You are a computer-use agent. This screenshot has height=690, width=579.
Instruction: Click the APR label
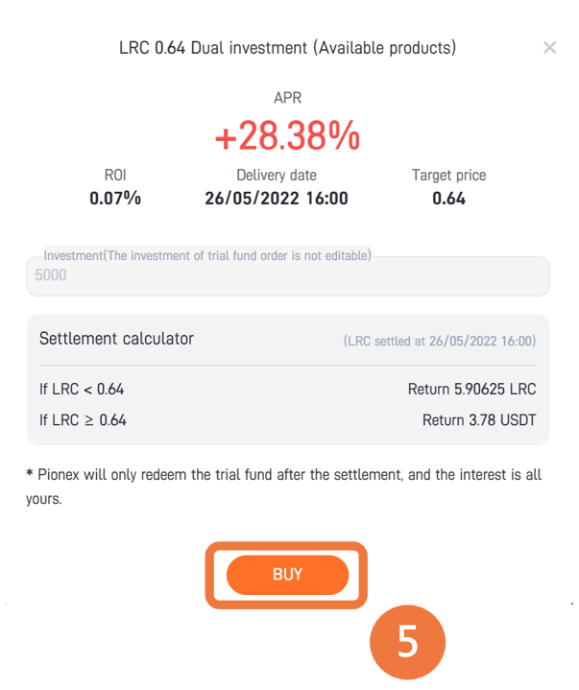287,98
